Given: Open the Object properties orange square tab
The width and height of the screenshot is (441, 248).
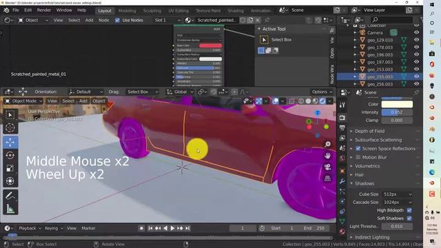Looking at the screenshot, I should pyautogui.click(x=342, y=171).
